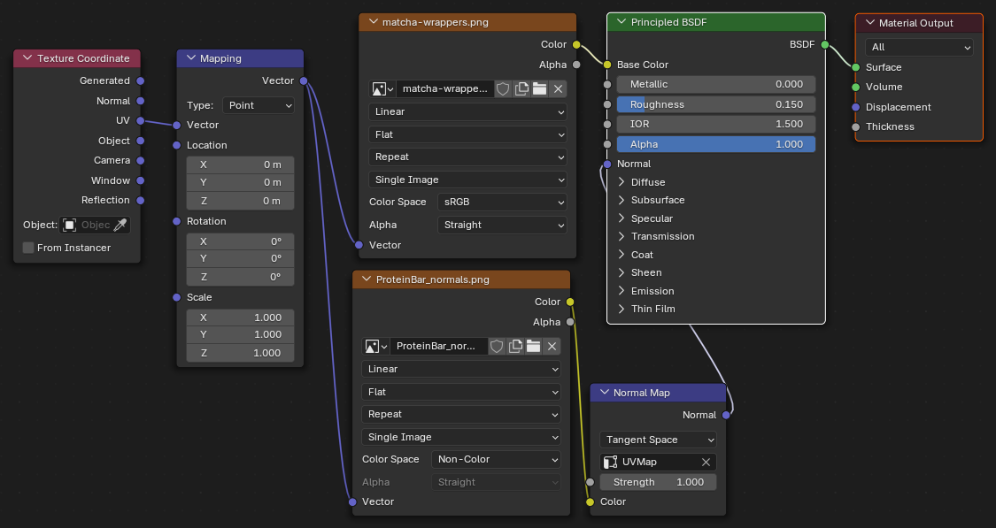Image resolution: width=996 pixels, height=528 pixels.
Task: Click the IOR value field
Action: pyautogui.click(x=716, y=125)
